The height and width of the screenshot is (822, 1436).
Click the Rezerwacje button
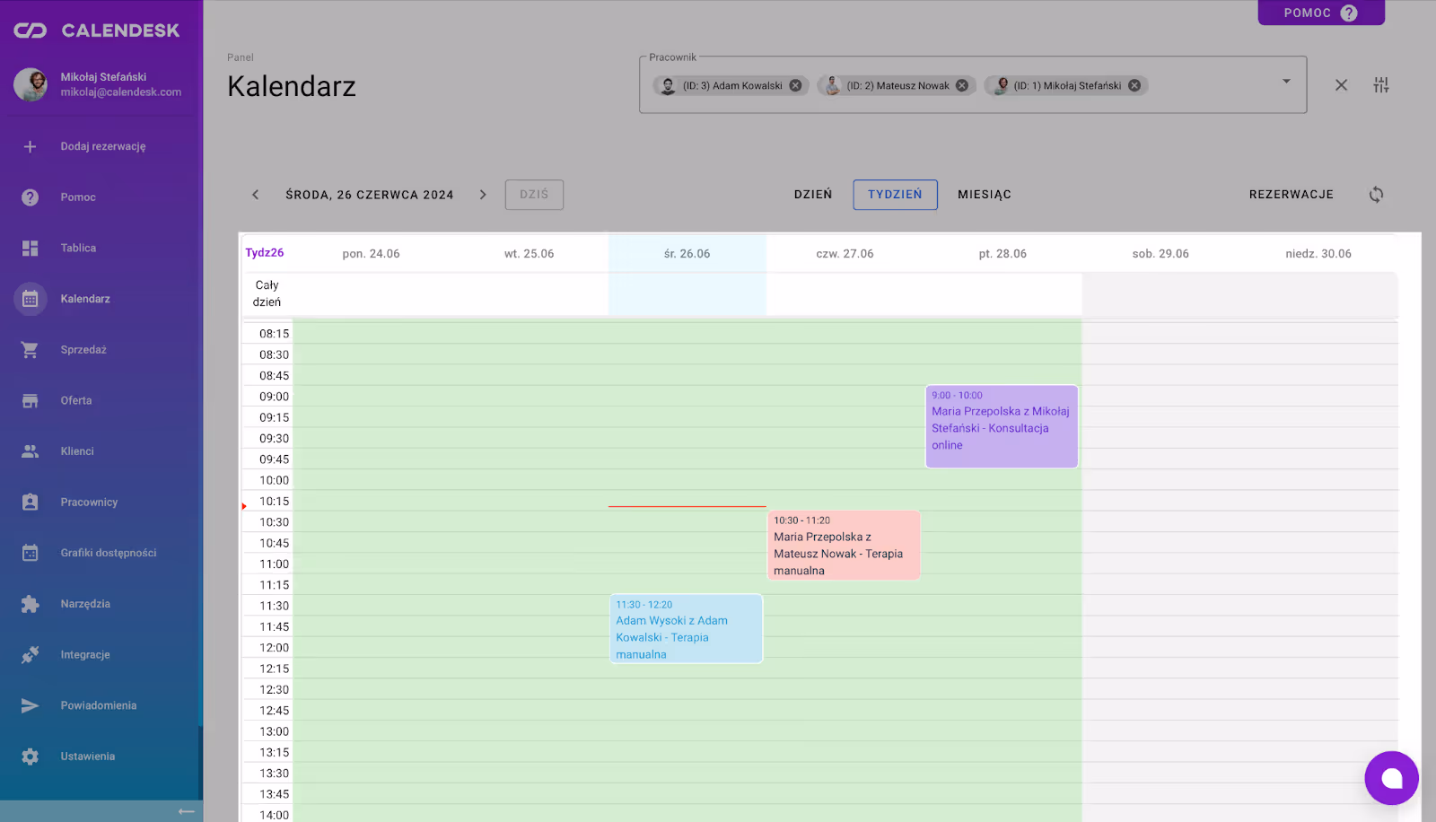(1291, 195)
